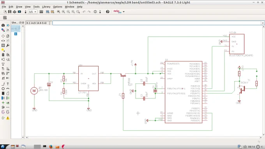Select the Wire line drawing tool
Image resolution: width=265 pixels, height=149 pixels.
(3, 84)
